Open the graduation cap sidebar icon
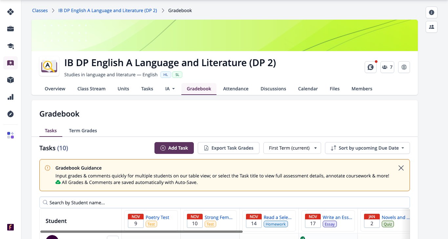The height and width of the screenshot is (239, 448). 10,46
